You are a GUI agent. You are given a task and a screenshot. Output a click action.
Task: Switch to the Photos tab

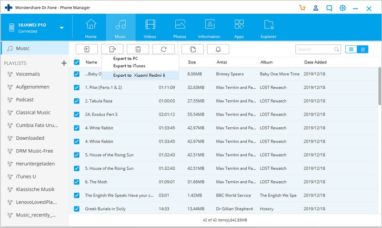pos(180,28)
